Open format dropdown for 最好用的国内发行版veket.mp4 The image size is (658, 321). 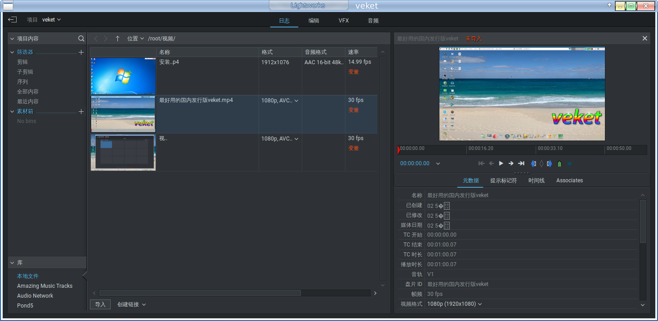pyautogui.click(x=296, y=101)
